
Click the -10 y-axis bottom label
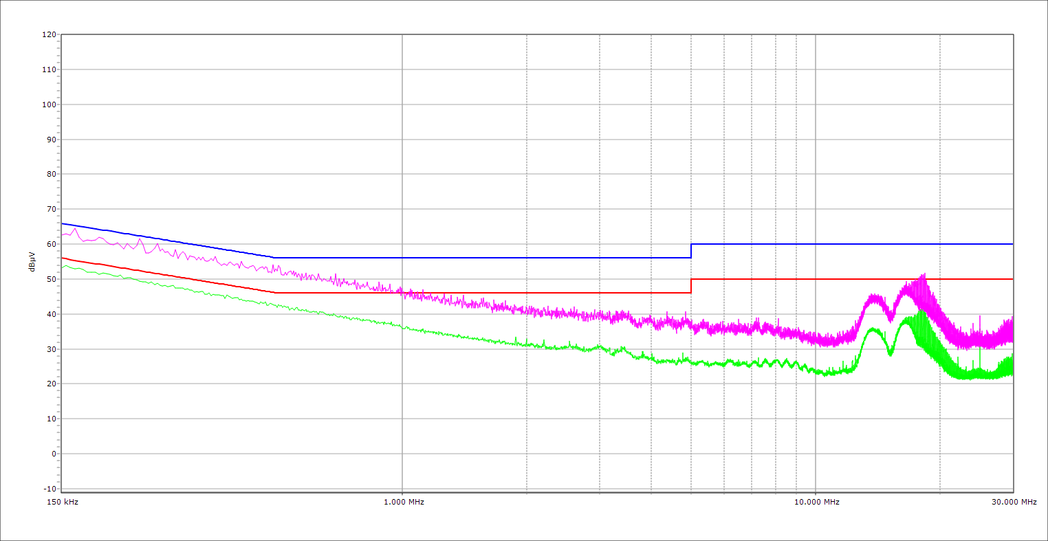[49, 489]
